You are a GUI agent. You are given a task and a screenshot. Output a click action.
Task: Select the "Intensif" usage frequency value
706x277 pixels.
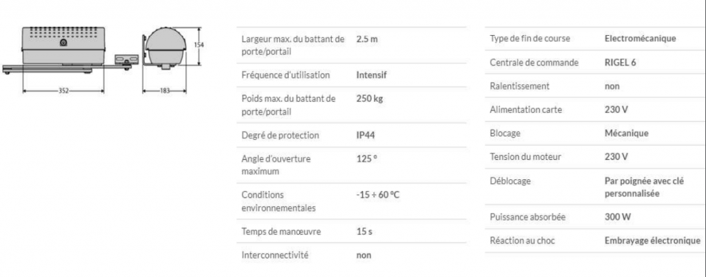pos(372,75)
